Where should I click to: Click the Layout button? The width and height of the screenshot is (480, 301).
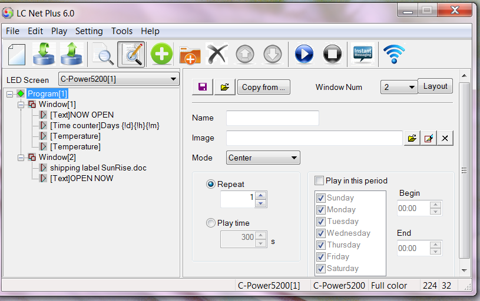click(435, 86)
